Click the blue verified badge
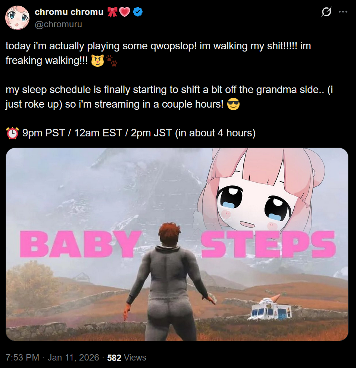356x368 pixels. [x=138, y=12]
